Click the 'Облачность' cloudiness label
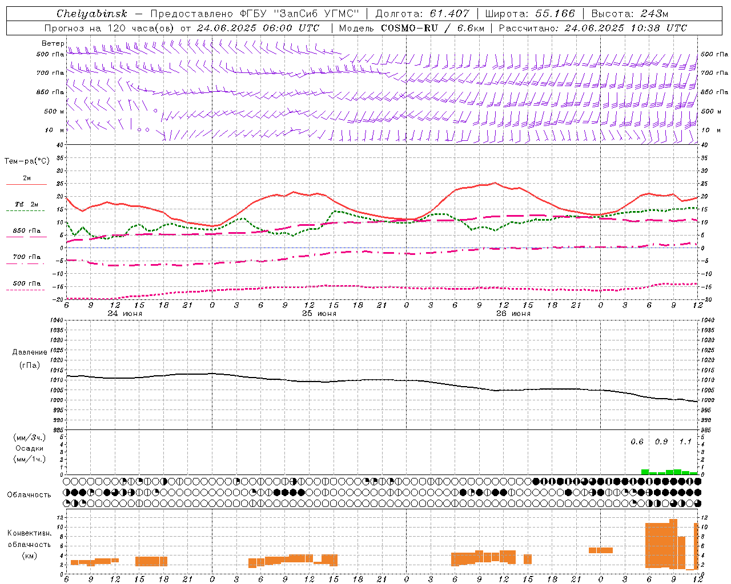Image resolution: width=731 pixels, height=584 pixels. pyautogui.click(x=29, y=494)
